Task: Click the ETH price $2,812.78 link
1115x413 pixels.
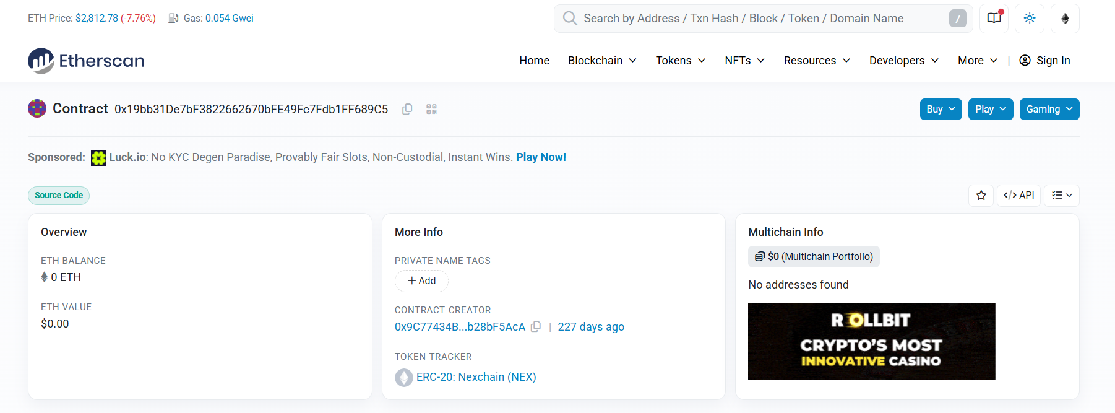Action: [97, 19]
